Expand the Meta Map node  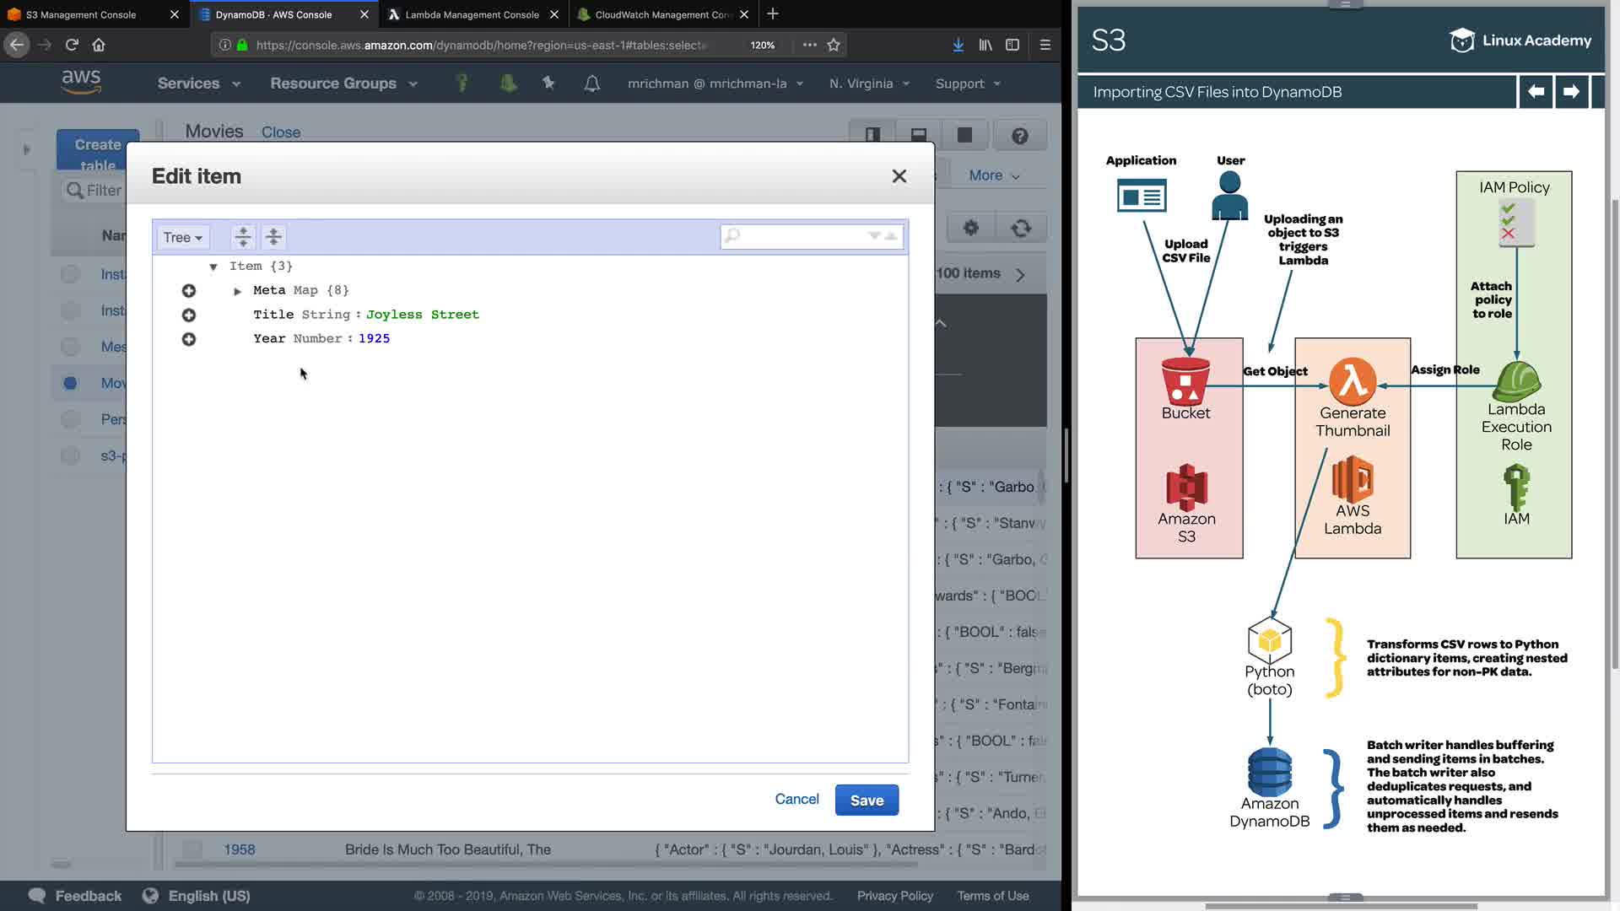coord(238,291)
